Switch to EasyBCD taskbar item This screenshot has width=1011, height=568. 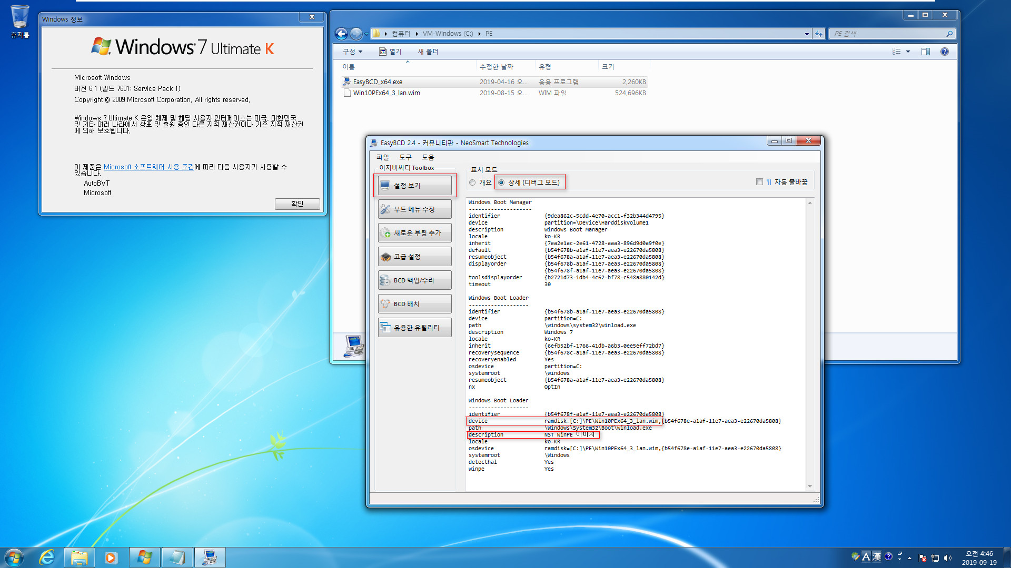pyautogui.click(x=210, y=557)
